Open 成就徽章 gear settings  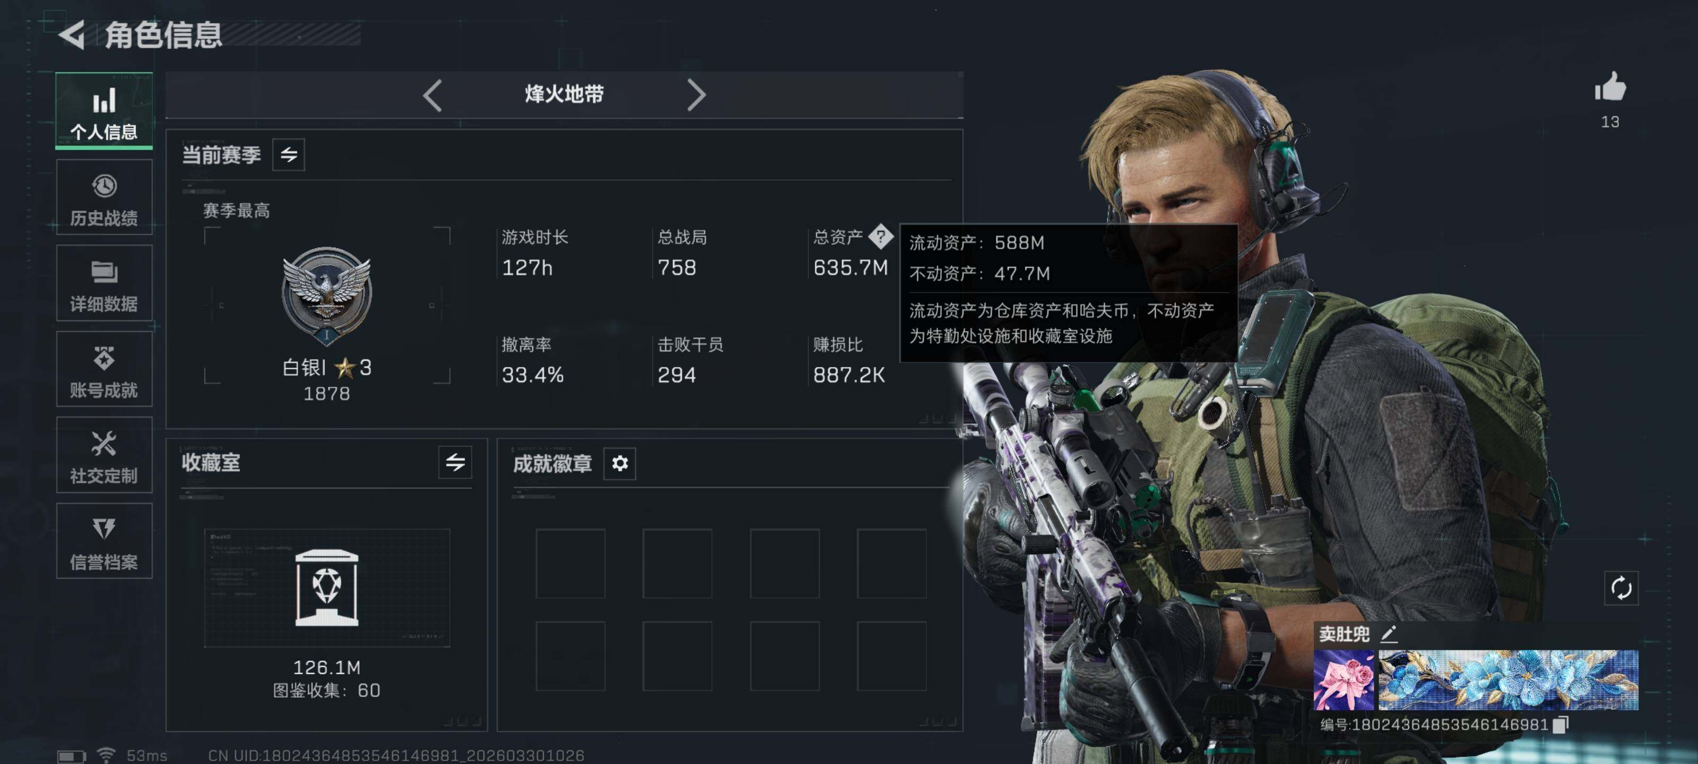620,463
